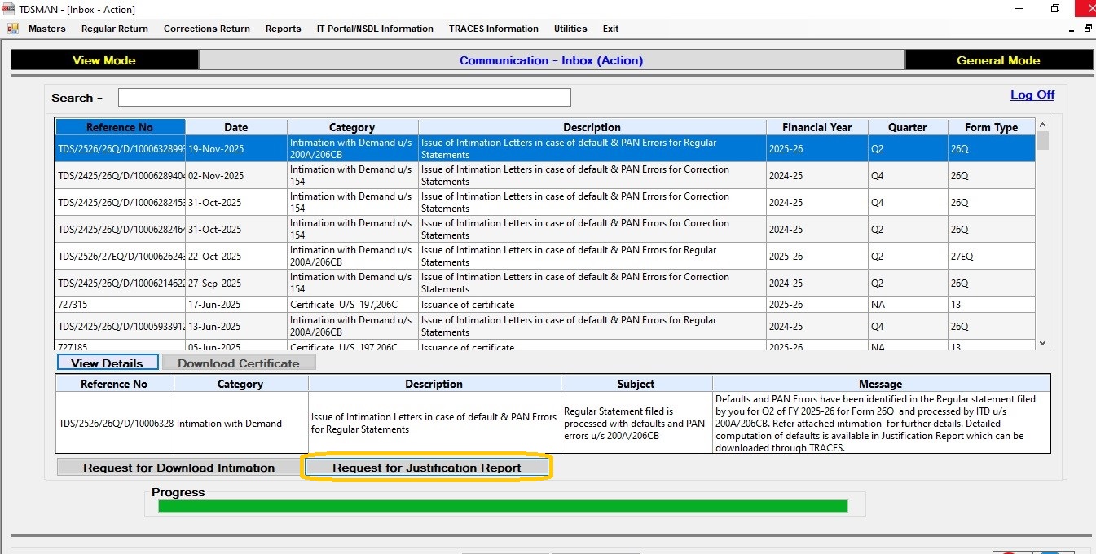Image resolution: width=1096 pixels, height=554 pixels.
Task: Minimize the inner Inbox child window
Action: 1072,29
